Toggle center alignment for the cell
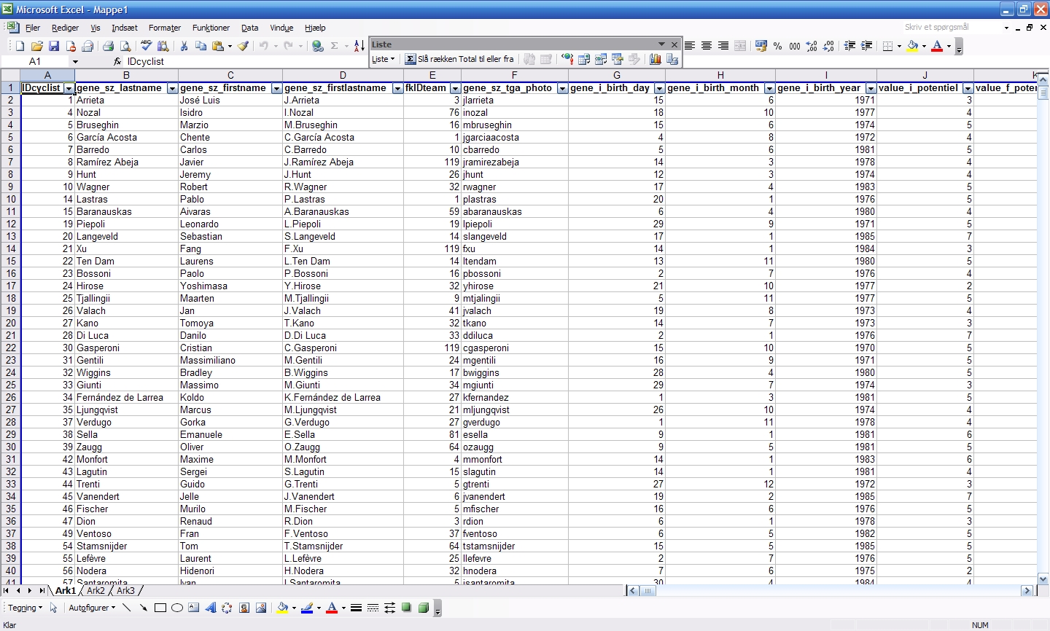Image resolution: width=1050 pixels, height=631 pixels. click(x=707, y=46)
